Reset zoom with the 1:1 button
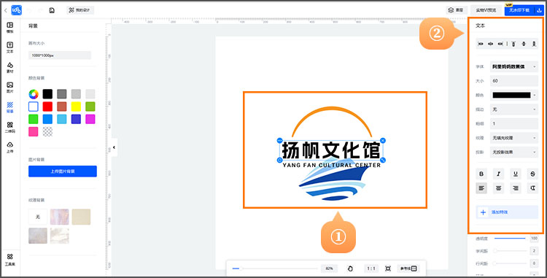Image resolution: width=547 pixels, height=278 pixels. 371,269
